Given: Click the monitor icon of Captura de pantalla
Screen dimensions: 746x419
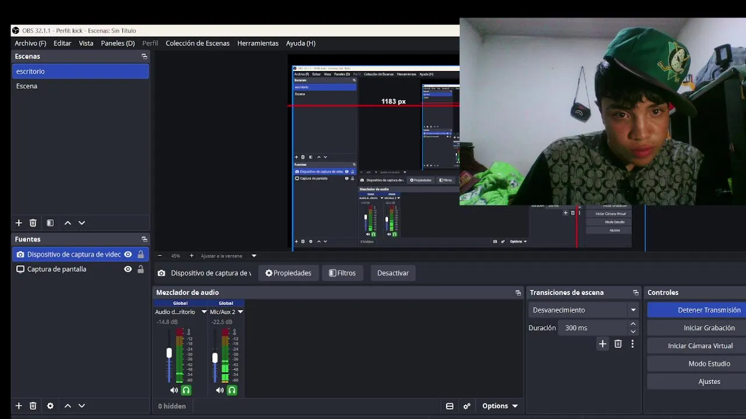Looking at the screenshot, I should pyautogui.click(x=20, y=269).
